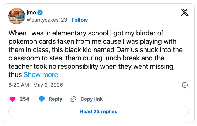Click the tweet body text paragraph

[95, 54]
